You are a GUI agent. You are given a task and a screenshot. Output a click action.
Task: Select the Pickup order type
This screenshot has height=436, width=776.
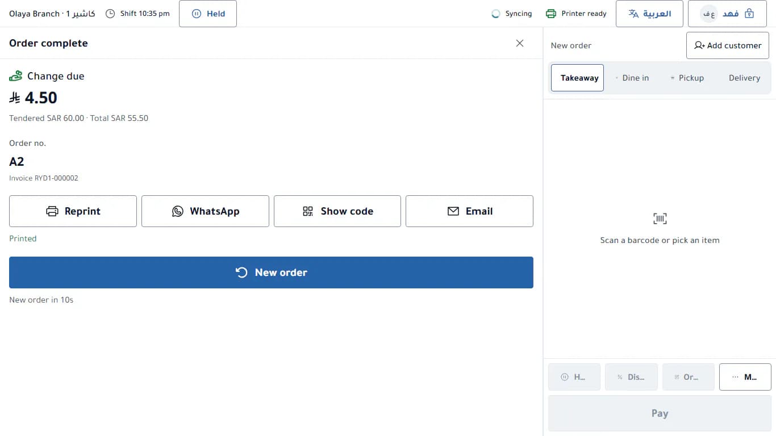click(687, 78)
